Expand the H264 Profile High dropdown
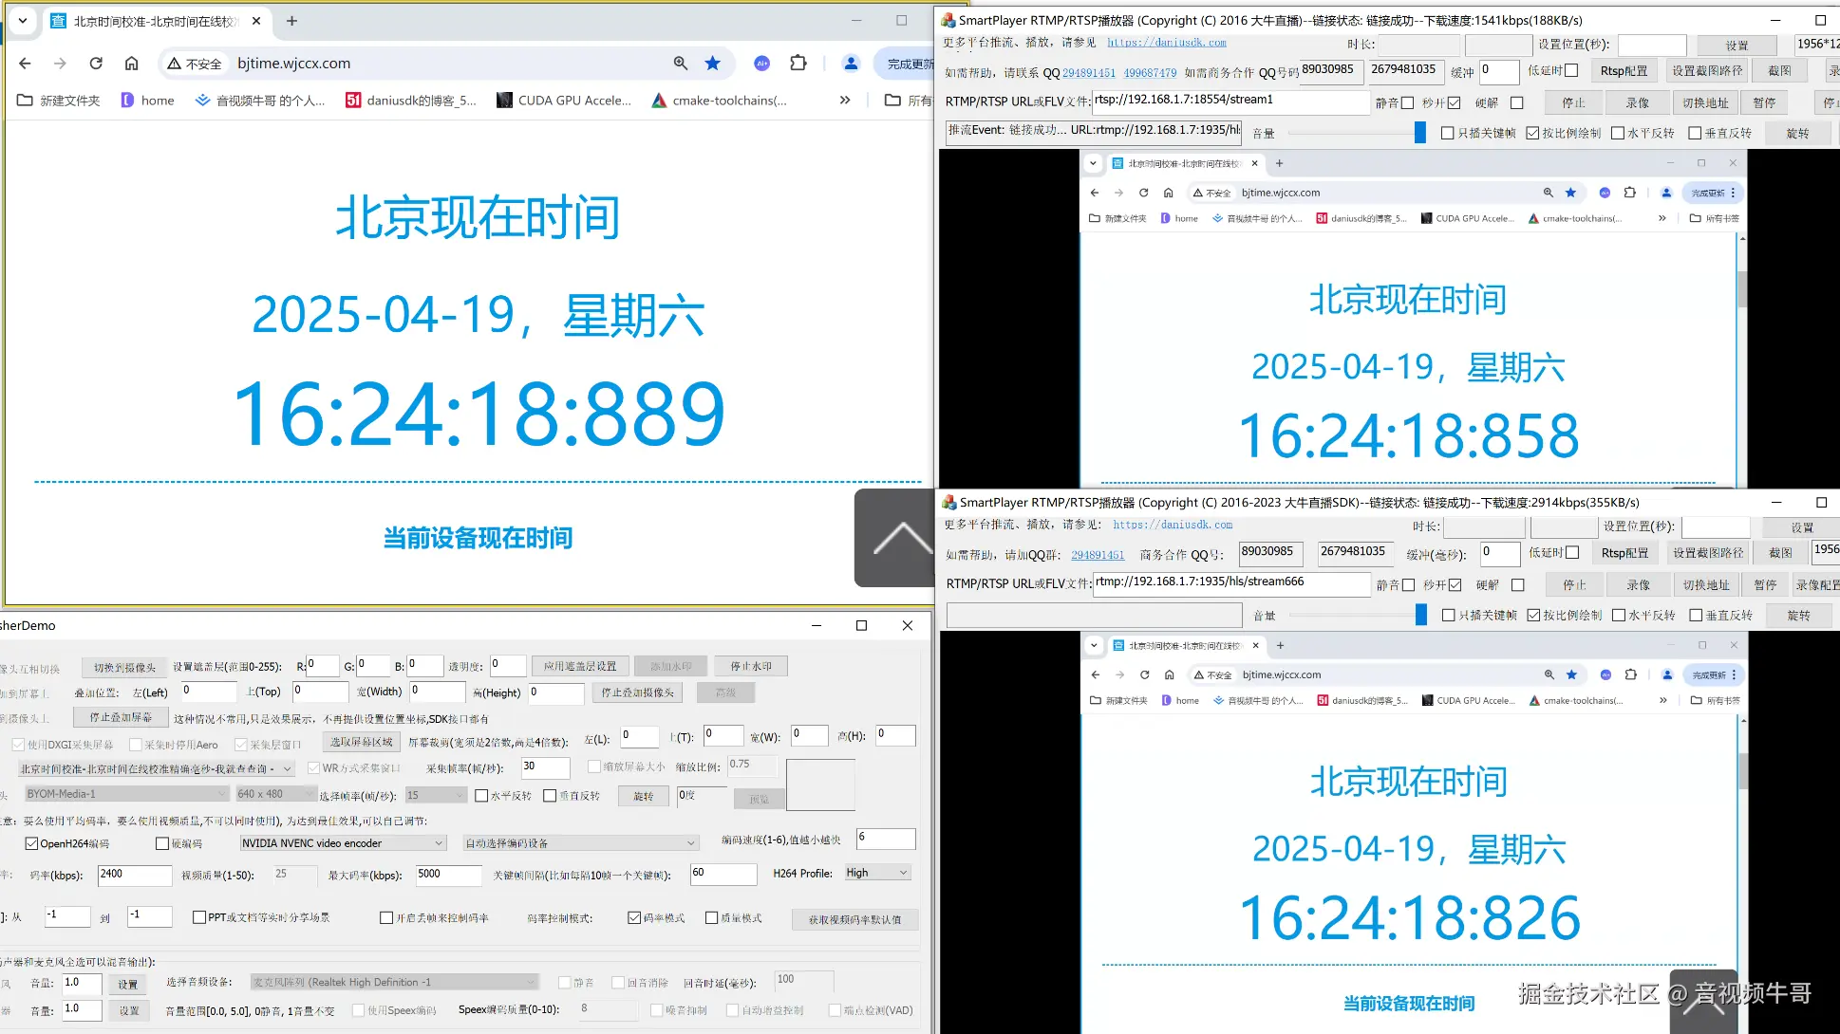 877,873
